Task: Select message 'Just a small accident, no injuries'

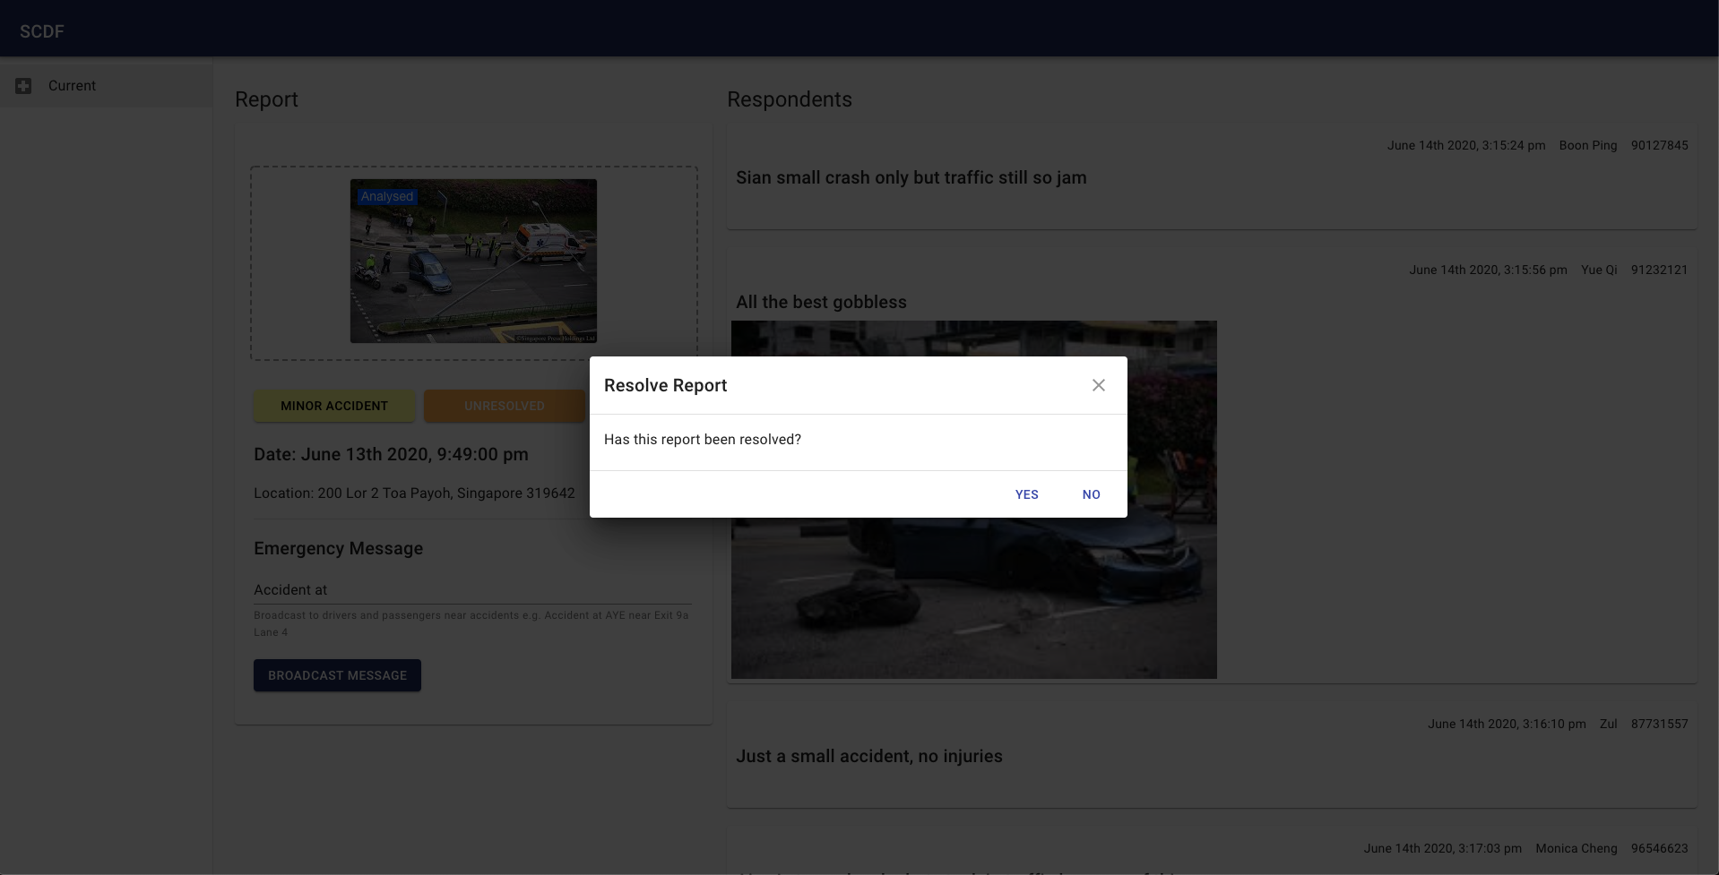Action: pyautogui.click(x=869, y=756)
